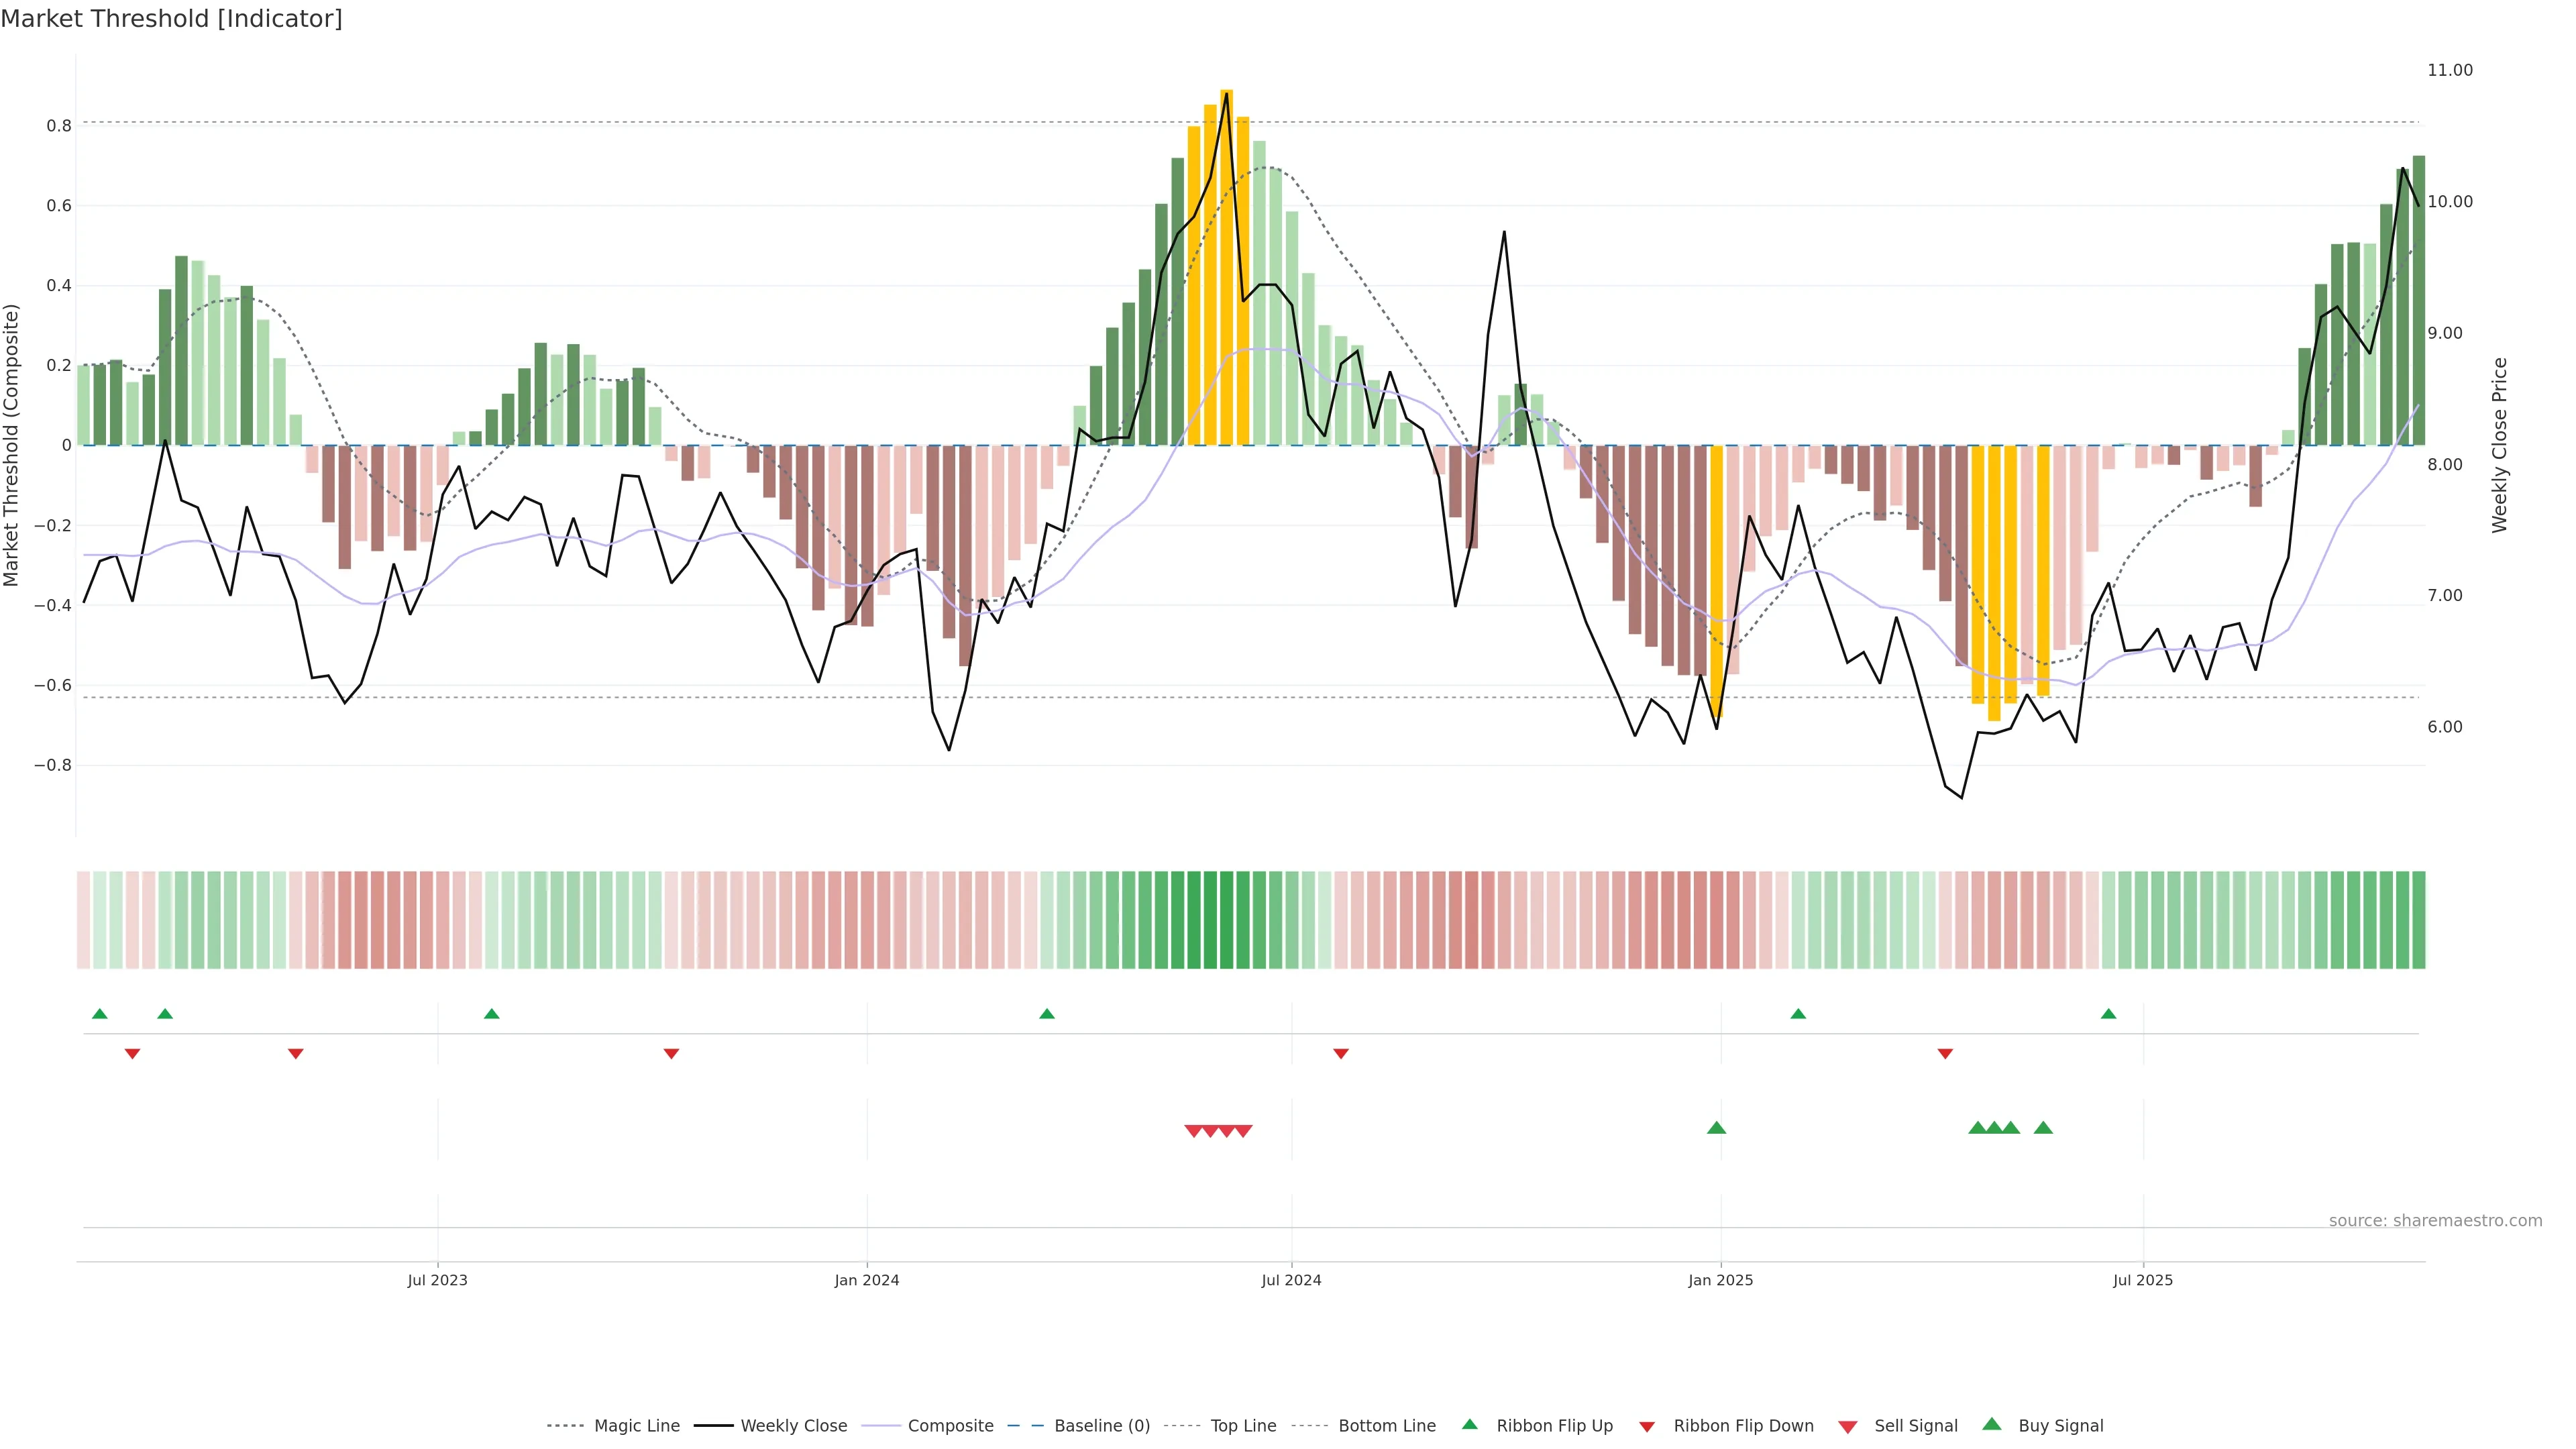Image resolution: width=2576 pixels, height=1449 pixels.
Task: Click the lone buy signal triangle near Jan 2025
Action: coord(1716,1128)
